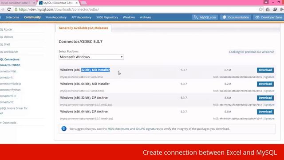Select the Enterprise nav item
Viewport: 284px width, 160px height.
[x=12, y=17]
